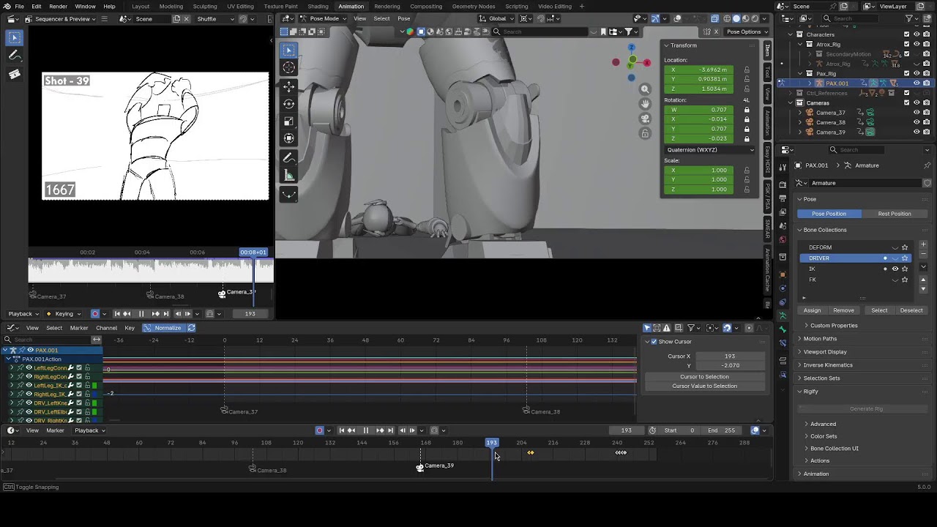Open Global transform orientation dropdown
Viewport: 937px width, 527px height.
pos(497,18)
